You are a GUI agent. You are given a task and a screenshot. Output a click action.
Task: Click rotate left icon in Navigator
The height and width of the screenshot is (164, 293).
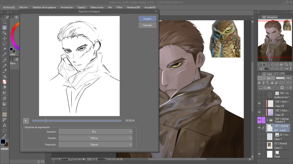point(272,69)
